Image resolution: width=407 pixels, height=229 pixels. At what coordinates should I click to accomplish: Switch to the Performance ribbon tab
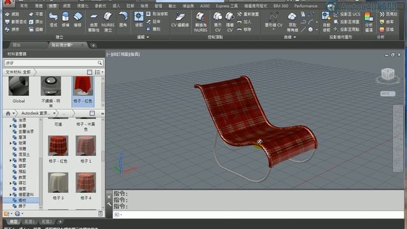306,6
